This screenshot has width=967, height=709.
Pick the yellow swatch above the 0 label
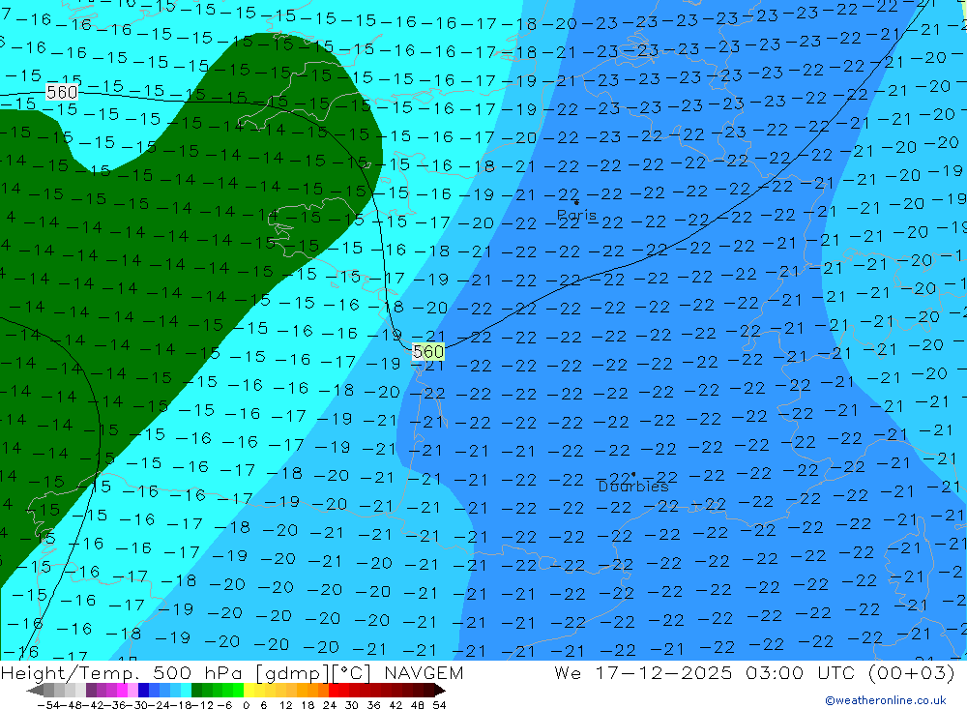click(x=249, y=691)
